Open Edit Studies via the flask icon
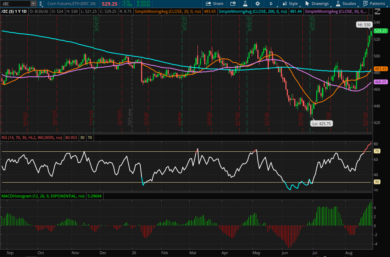This screenshot has width=390, height=257. click(245, 4)
